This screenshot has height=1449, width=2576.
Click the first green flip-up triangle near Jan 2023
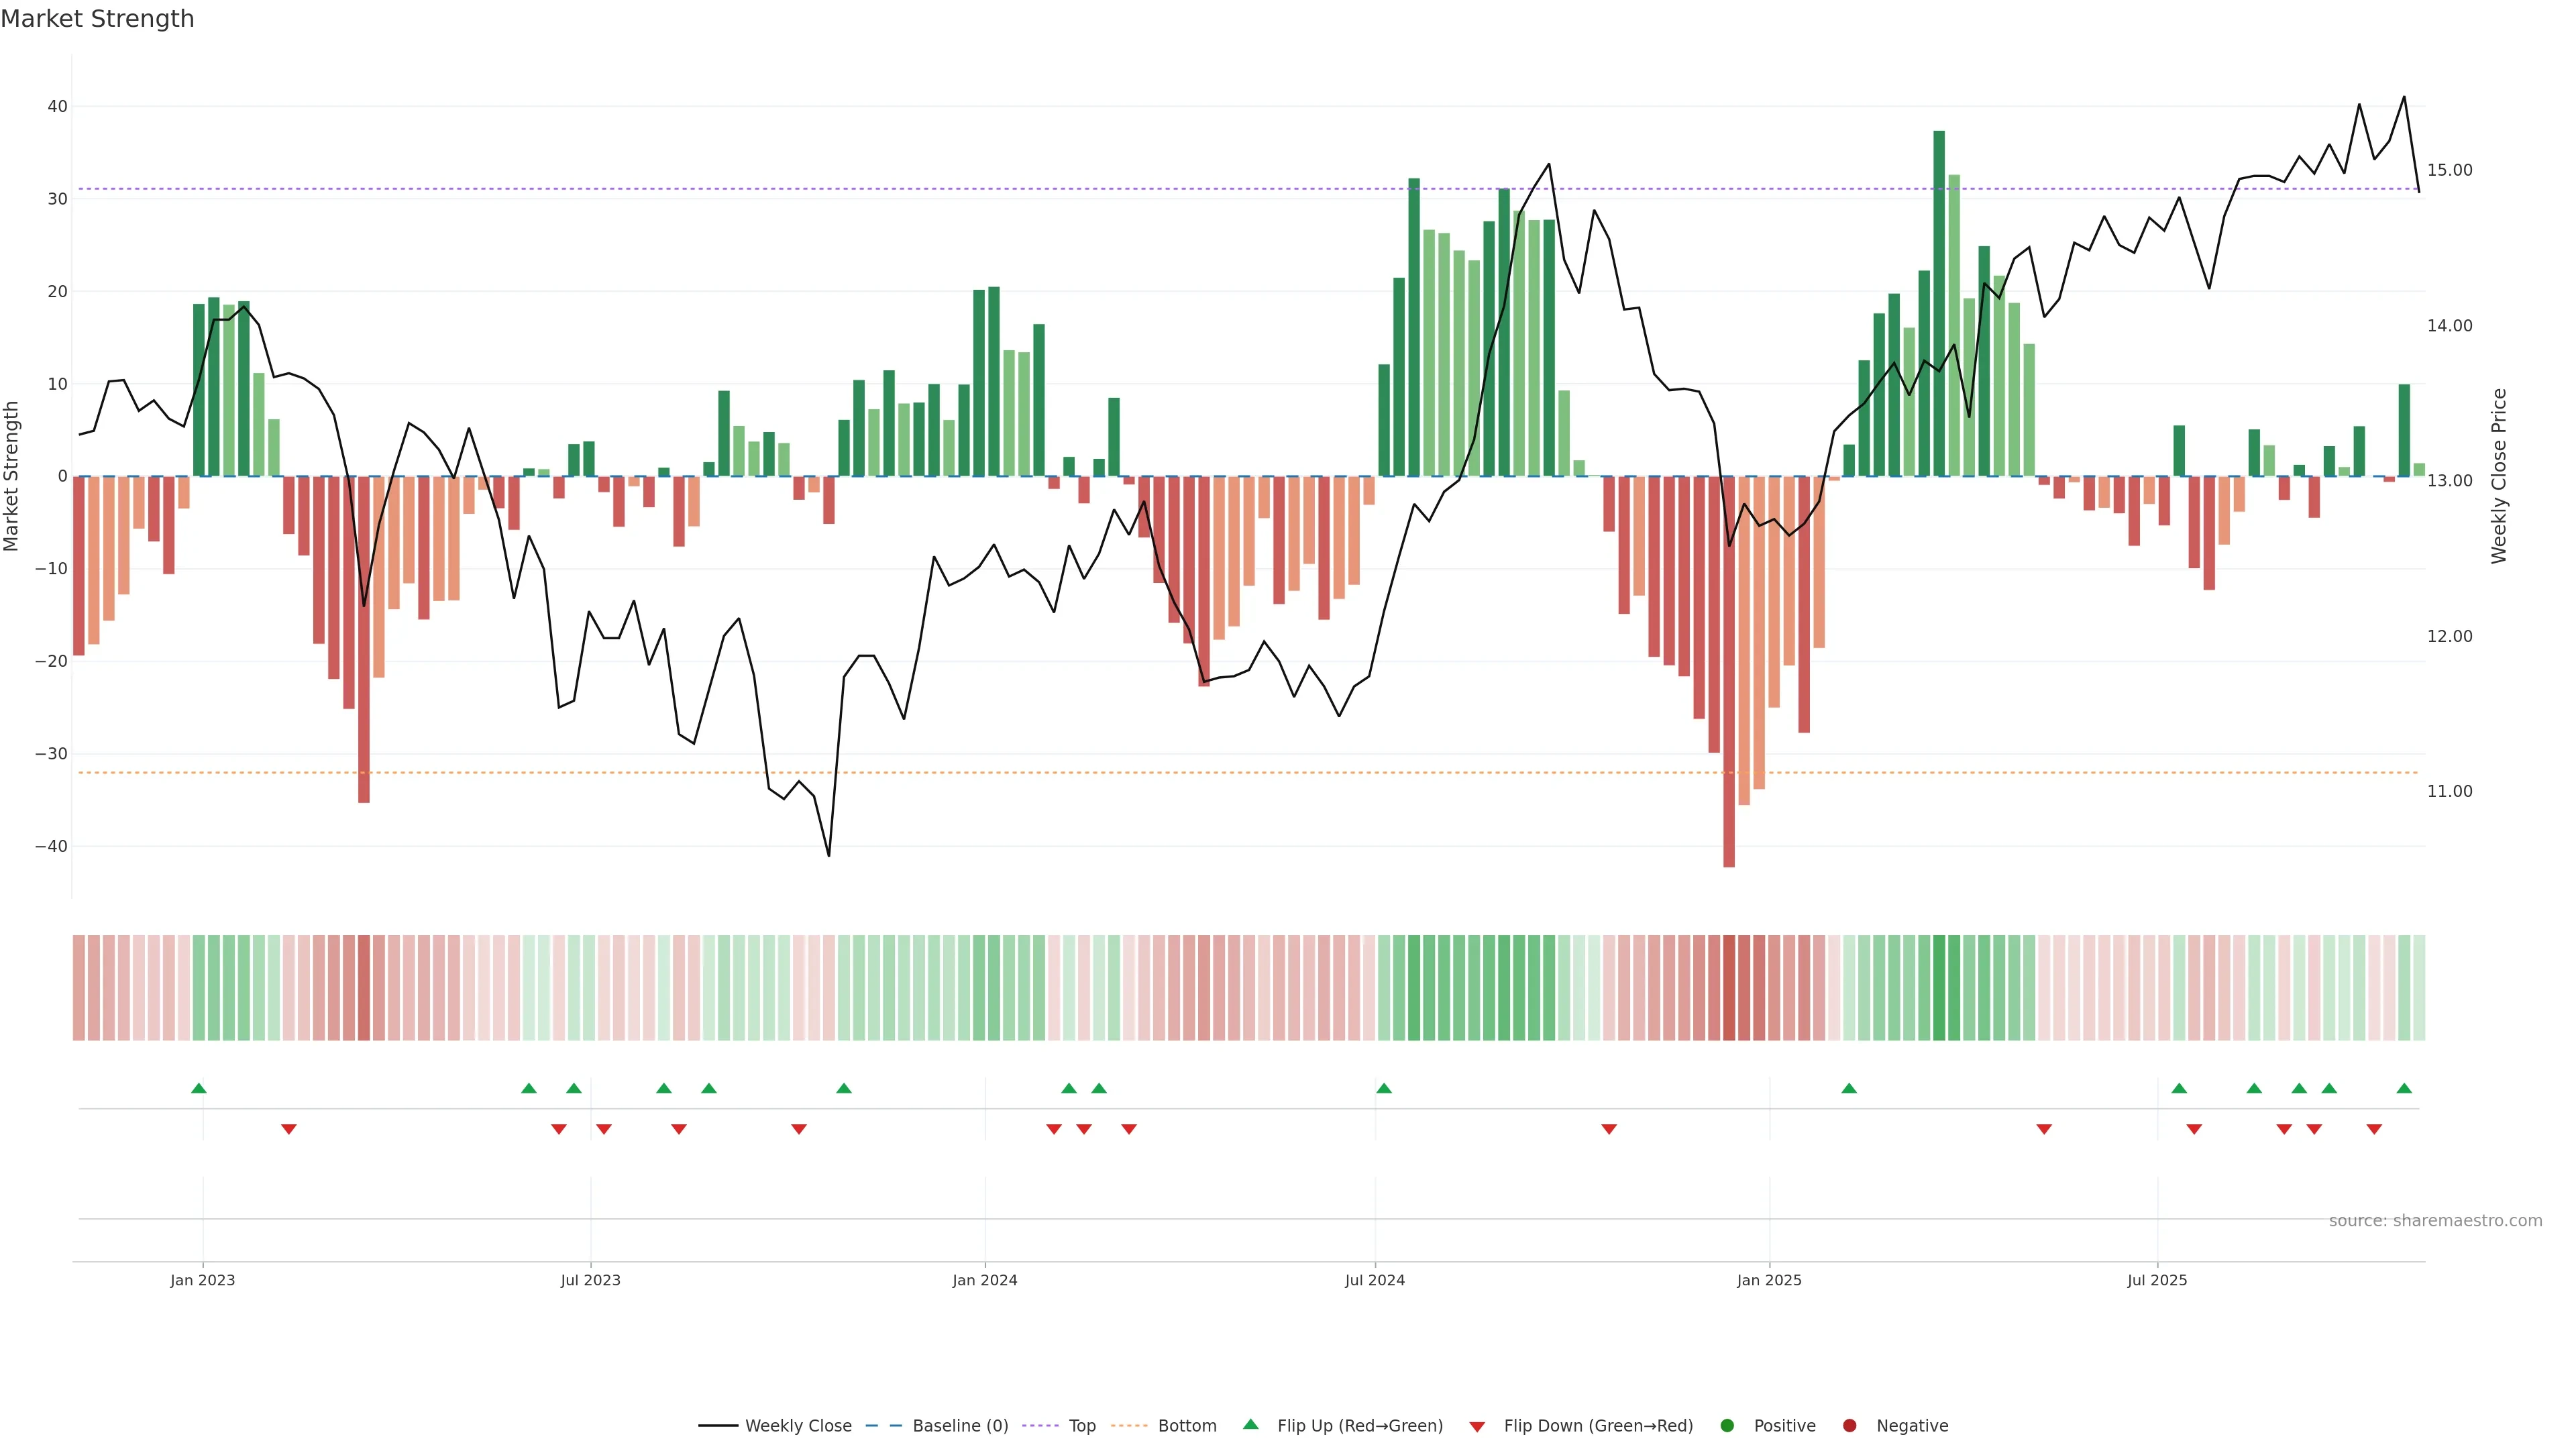click(199, 1088)
